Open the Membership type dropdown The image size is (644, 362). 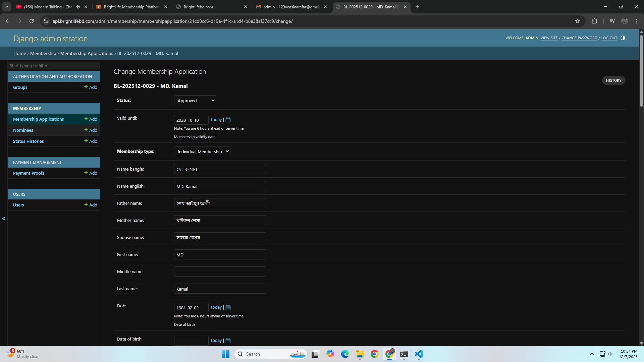(x=202, y=151)
